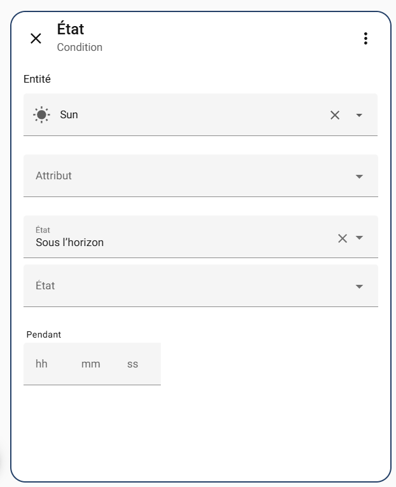Clear the Sun entity selection
The image size is (396, 487).
tap(335, 115)
